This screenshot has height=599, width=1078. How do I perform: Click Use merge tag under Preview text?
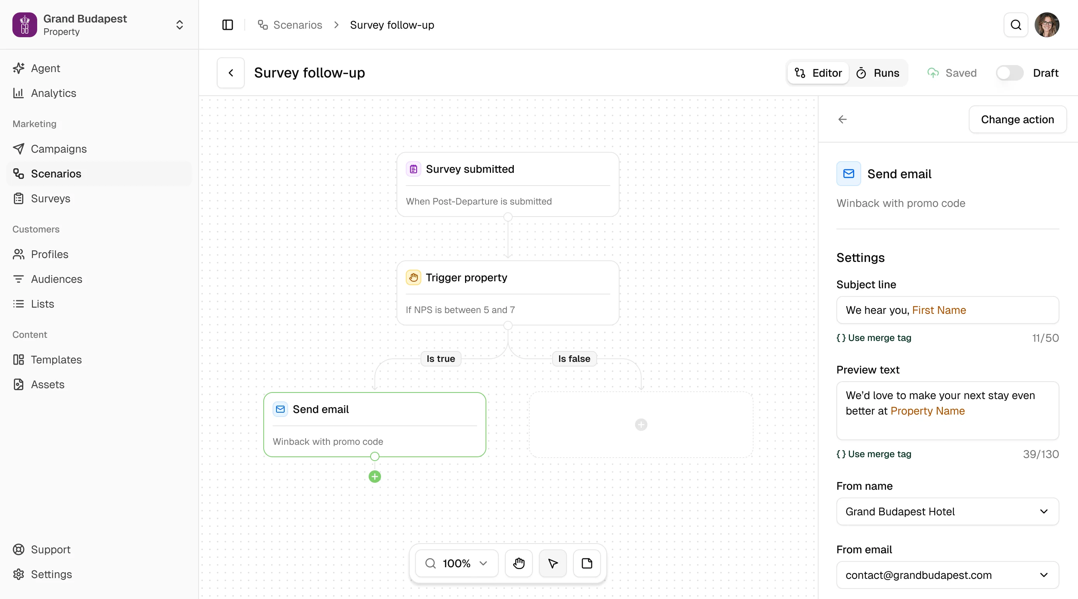coord(874,454)
